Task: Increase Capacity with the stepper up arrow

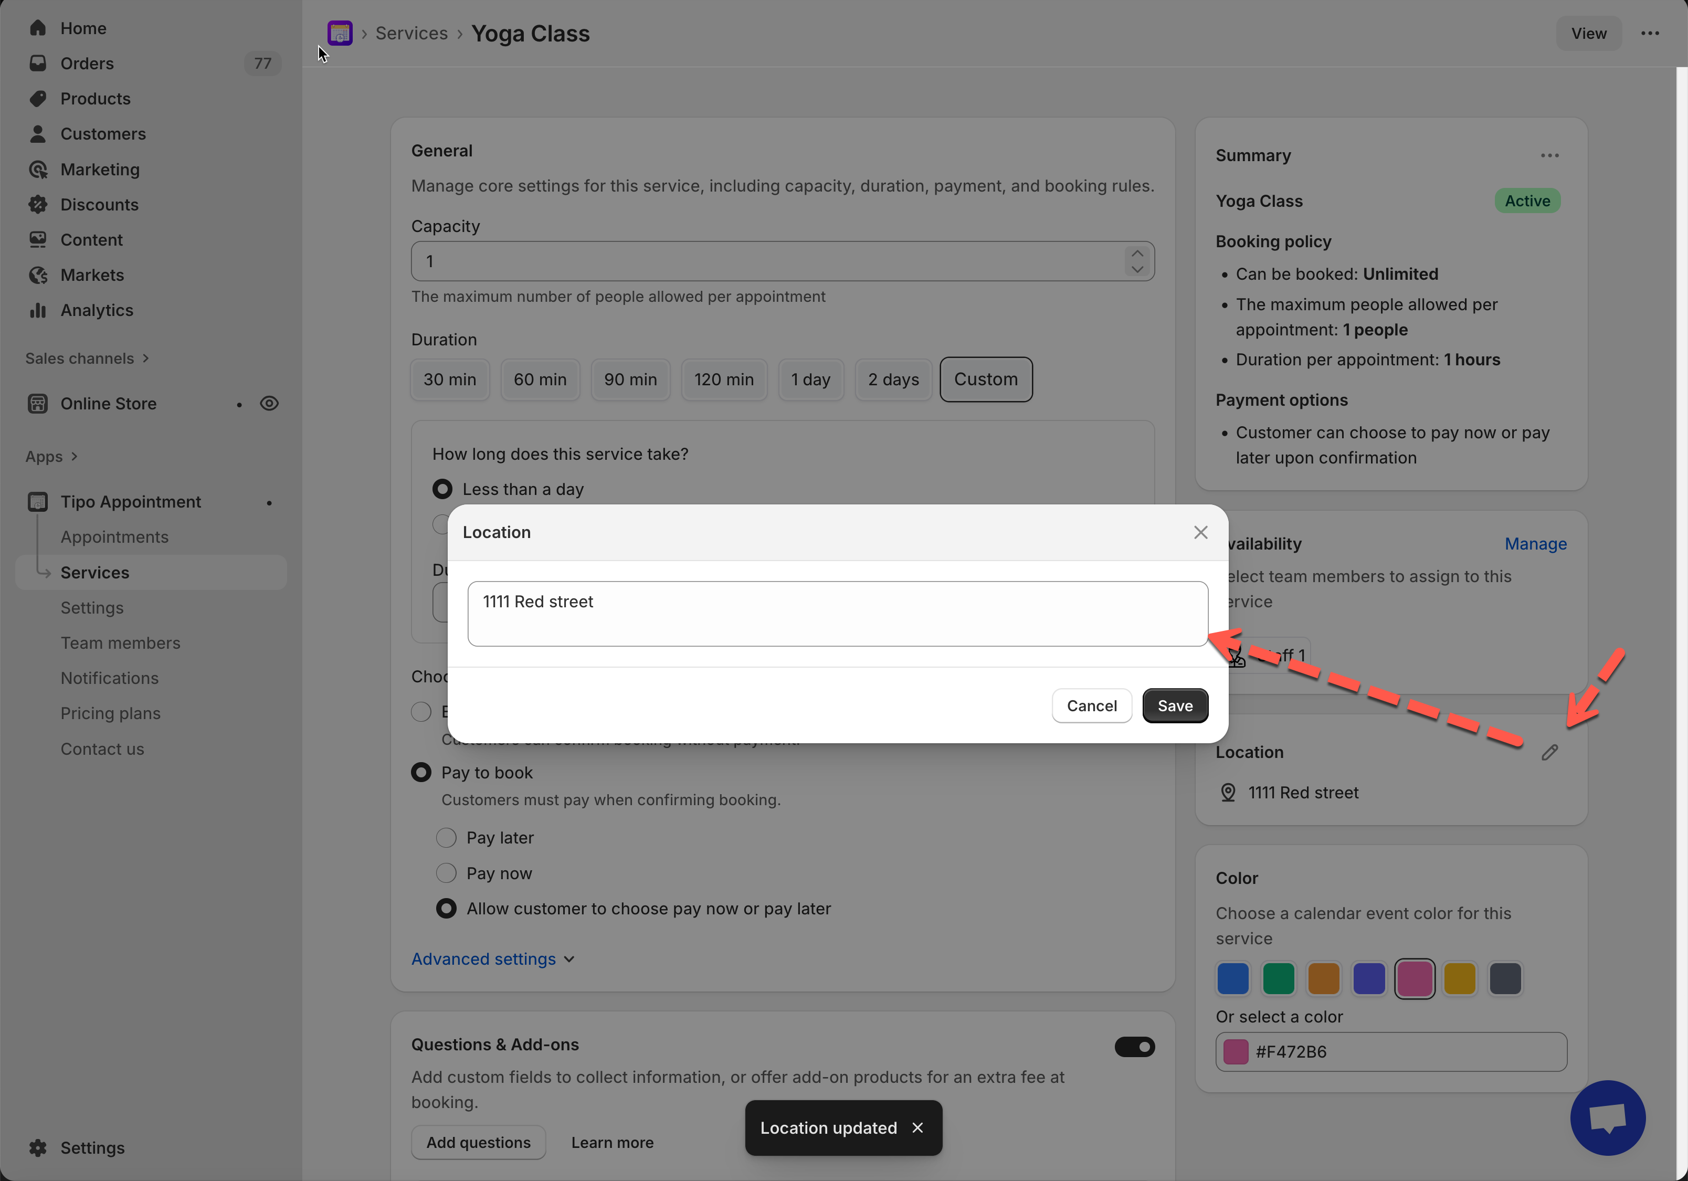Action: tap(1136, 253)
